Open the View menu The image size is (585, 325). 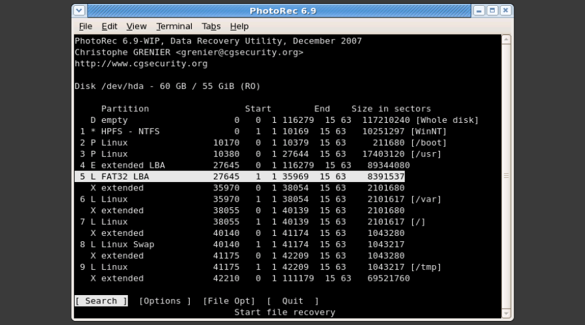(136, 27)
